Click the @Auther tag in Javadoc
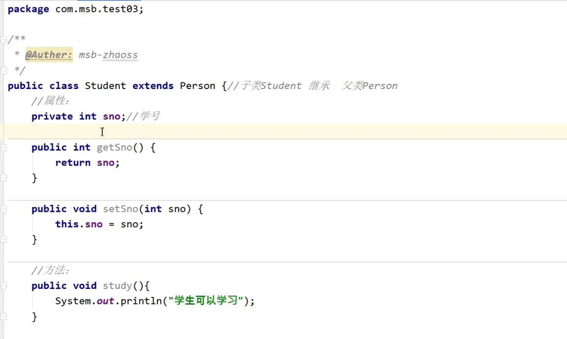 click(x=49, y=55)
